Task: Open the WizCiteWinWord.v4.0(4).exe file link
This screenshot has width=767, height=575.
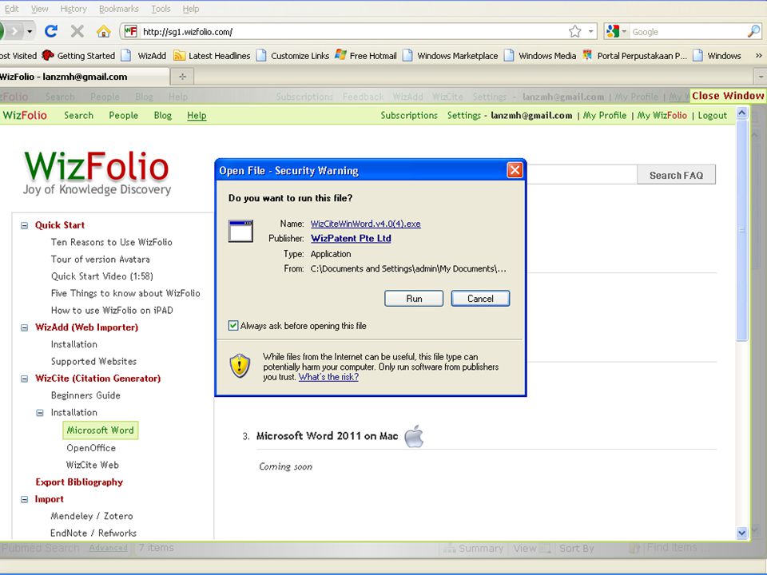Action: point(365,224)
